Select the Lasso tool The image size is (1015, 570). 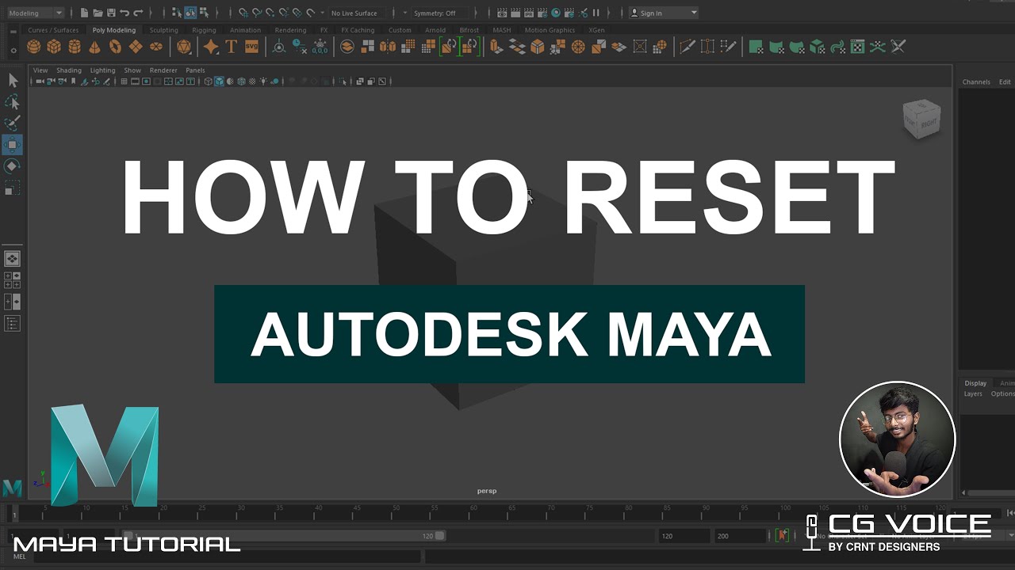pyautogui.click(x=13, y=102)
